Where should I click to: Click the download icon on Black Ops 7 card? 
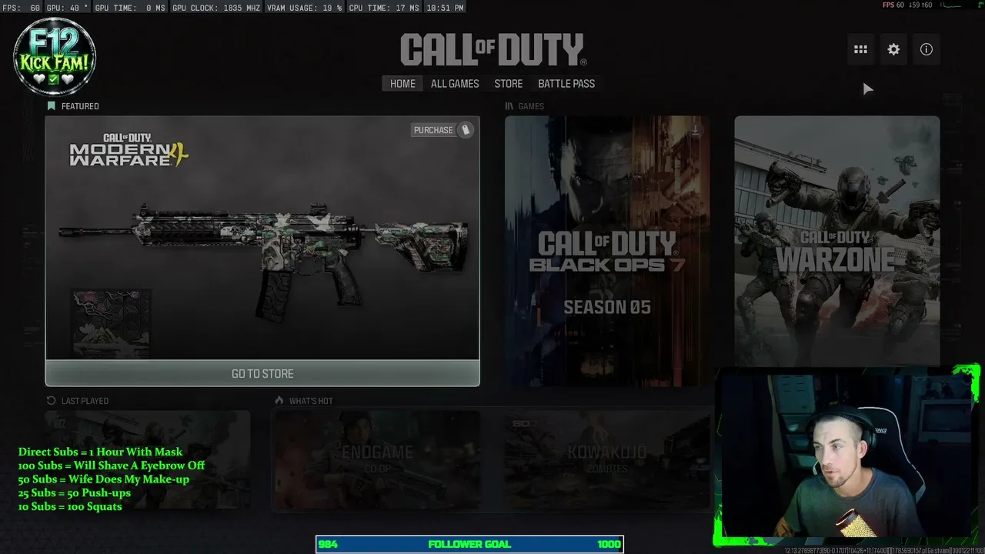click(695, 131)
